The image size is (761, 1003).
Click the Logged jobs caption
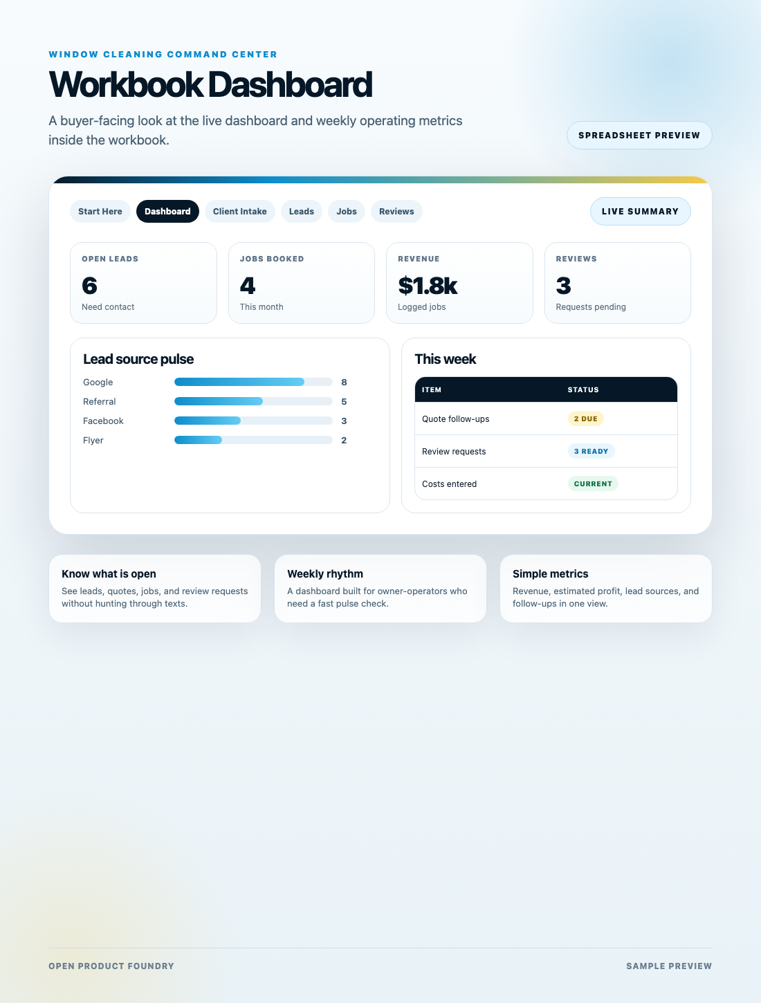click(422, 307)
